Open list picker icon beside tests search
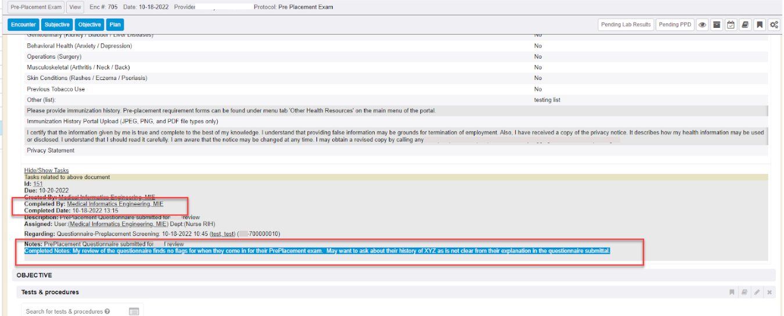 [x=134, y=311]
